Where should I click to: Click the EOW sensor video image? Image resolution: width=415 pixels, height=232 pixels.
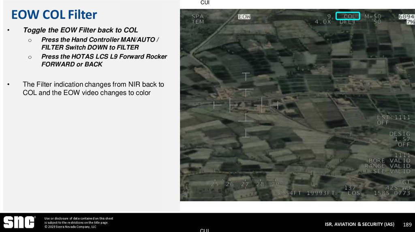(297, 105)
